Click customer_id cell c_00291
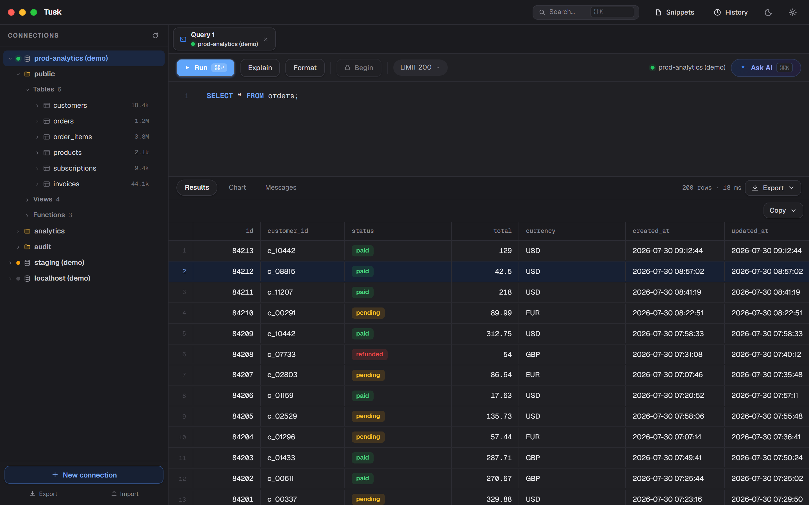The image size is (809, 505). 281,313
